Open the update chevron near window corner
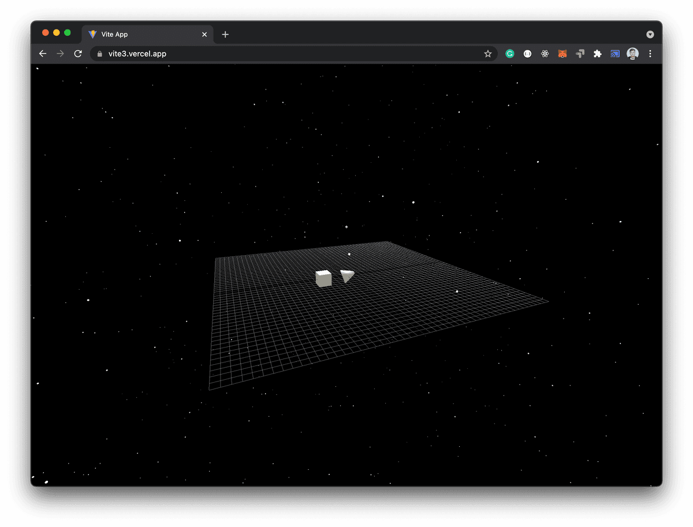 coord(650,34)
